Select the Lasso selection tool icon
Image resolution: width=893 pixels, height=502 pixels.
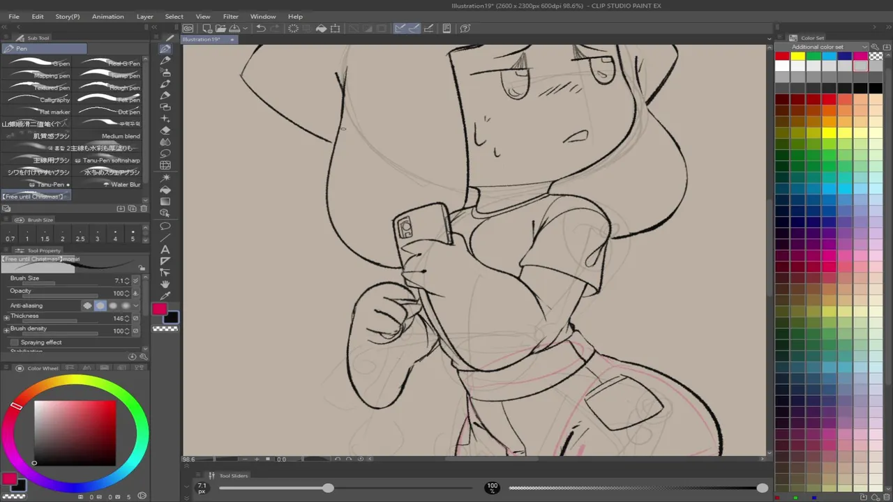coord(165,154)
